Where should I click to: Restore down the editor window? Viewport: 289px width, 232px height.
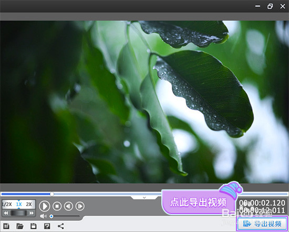click(x=270, y=6)
